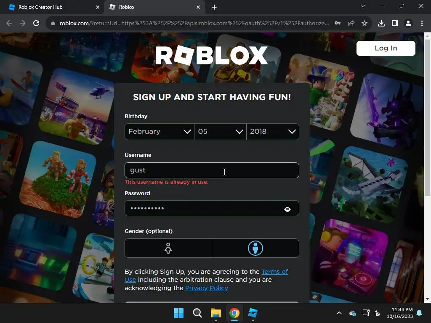This screenshot has height=323, width=431.
Task: Toggle the Chrome side panel
Action: (x=395, y=24)
